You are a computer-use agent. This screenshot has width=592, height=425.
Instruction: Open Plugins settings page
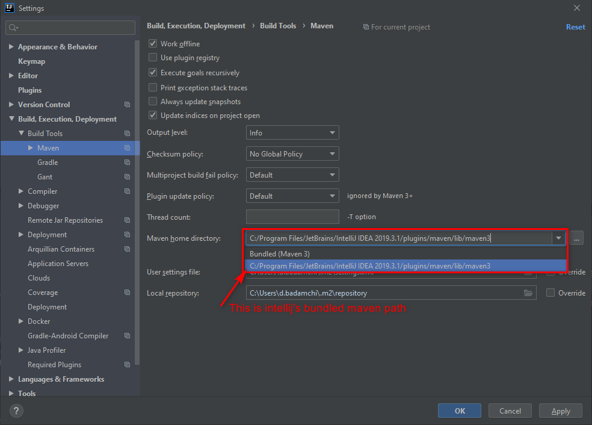(30, 90)
